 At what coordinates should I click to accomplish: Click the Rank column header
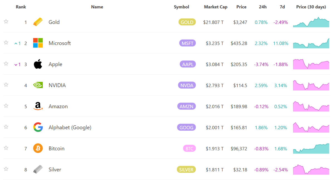(x=21, y=7)
